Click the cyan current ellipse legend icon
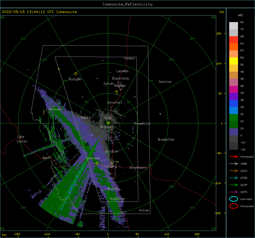 pos(233,199)
